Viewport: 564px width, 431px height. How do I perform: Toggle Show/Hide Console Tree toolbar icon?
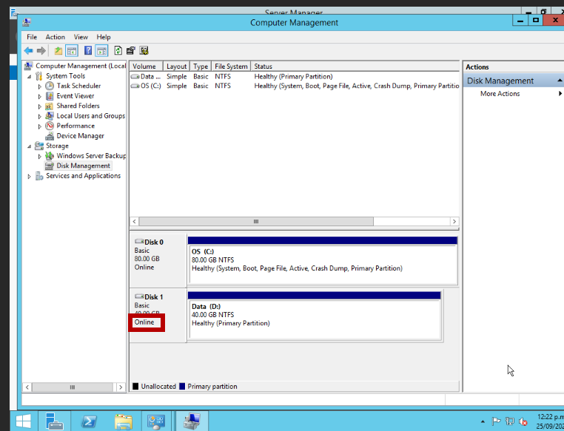72,51
